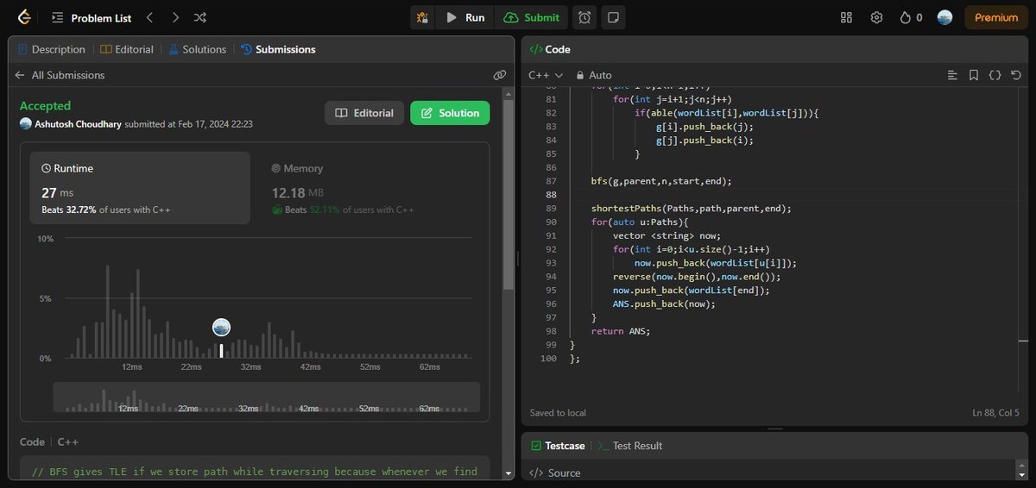1036x488 pixels.
Task: Click the streak fire counter
Action: pyautogui.click(x=911, y=17)
